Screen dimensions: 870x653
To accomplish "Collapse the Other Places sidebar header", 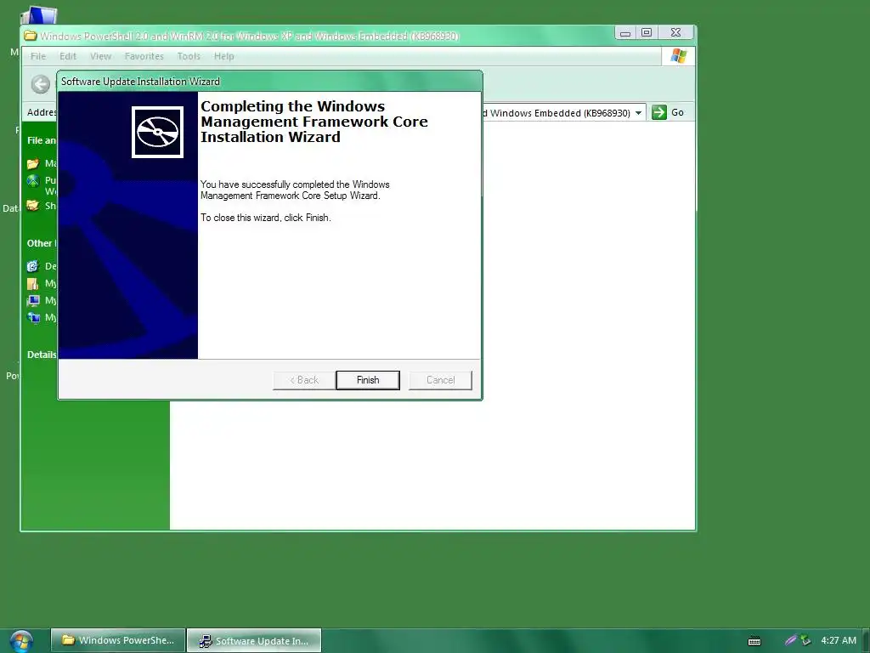I will (42, 243).
